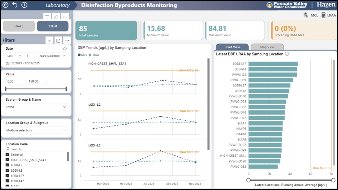338x190 pixels.
Task: Select the HAA5 button
Action: pyautogui.click(x=19, y=26)
